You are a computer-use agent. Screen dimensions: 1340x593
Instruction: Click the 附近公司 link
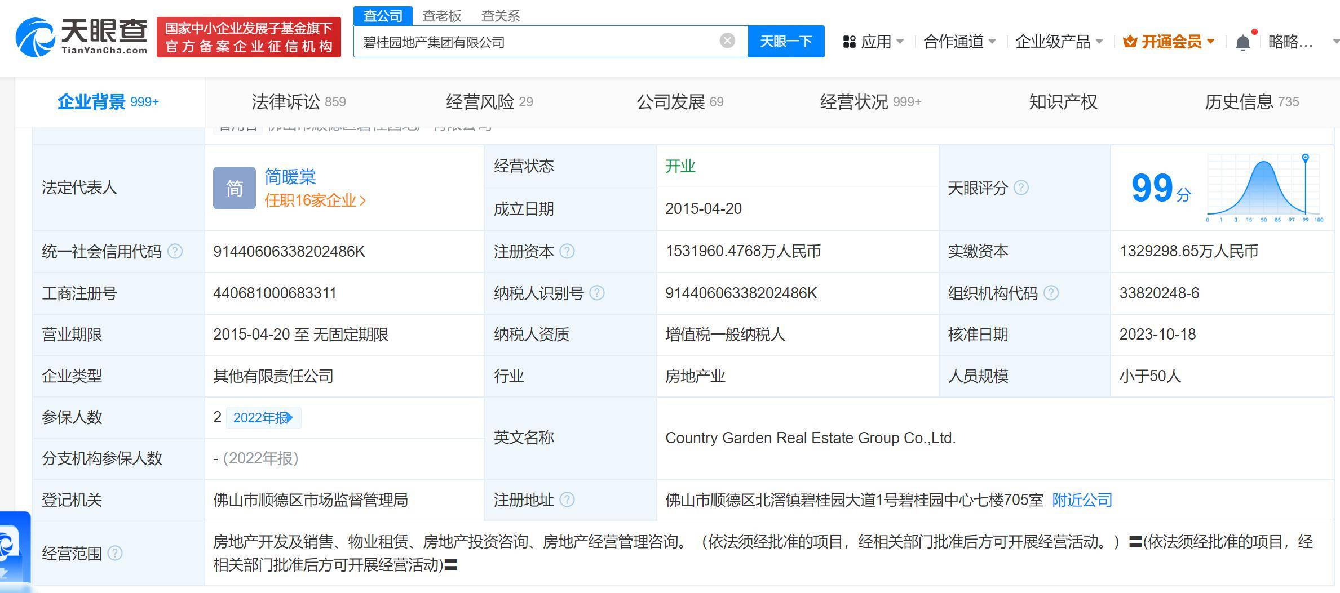pyautogui.click(x=1082, y=500)
